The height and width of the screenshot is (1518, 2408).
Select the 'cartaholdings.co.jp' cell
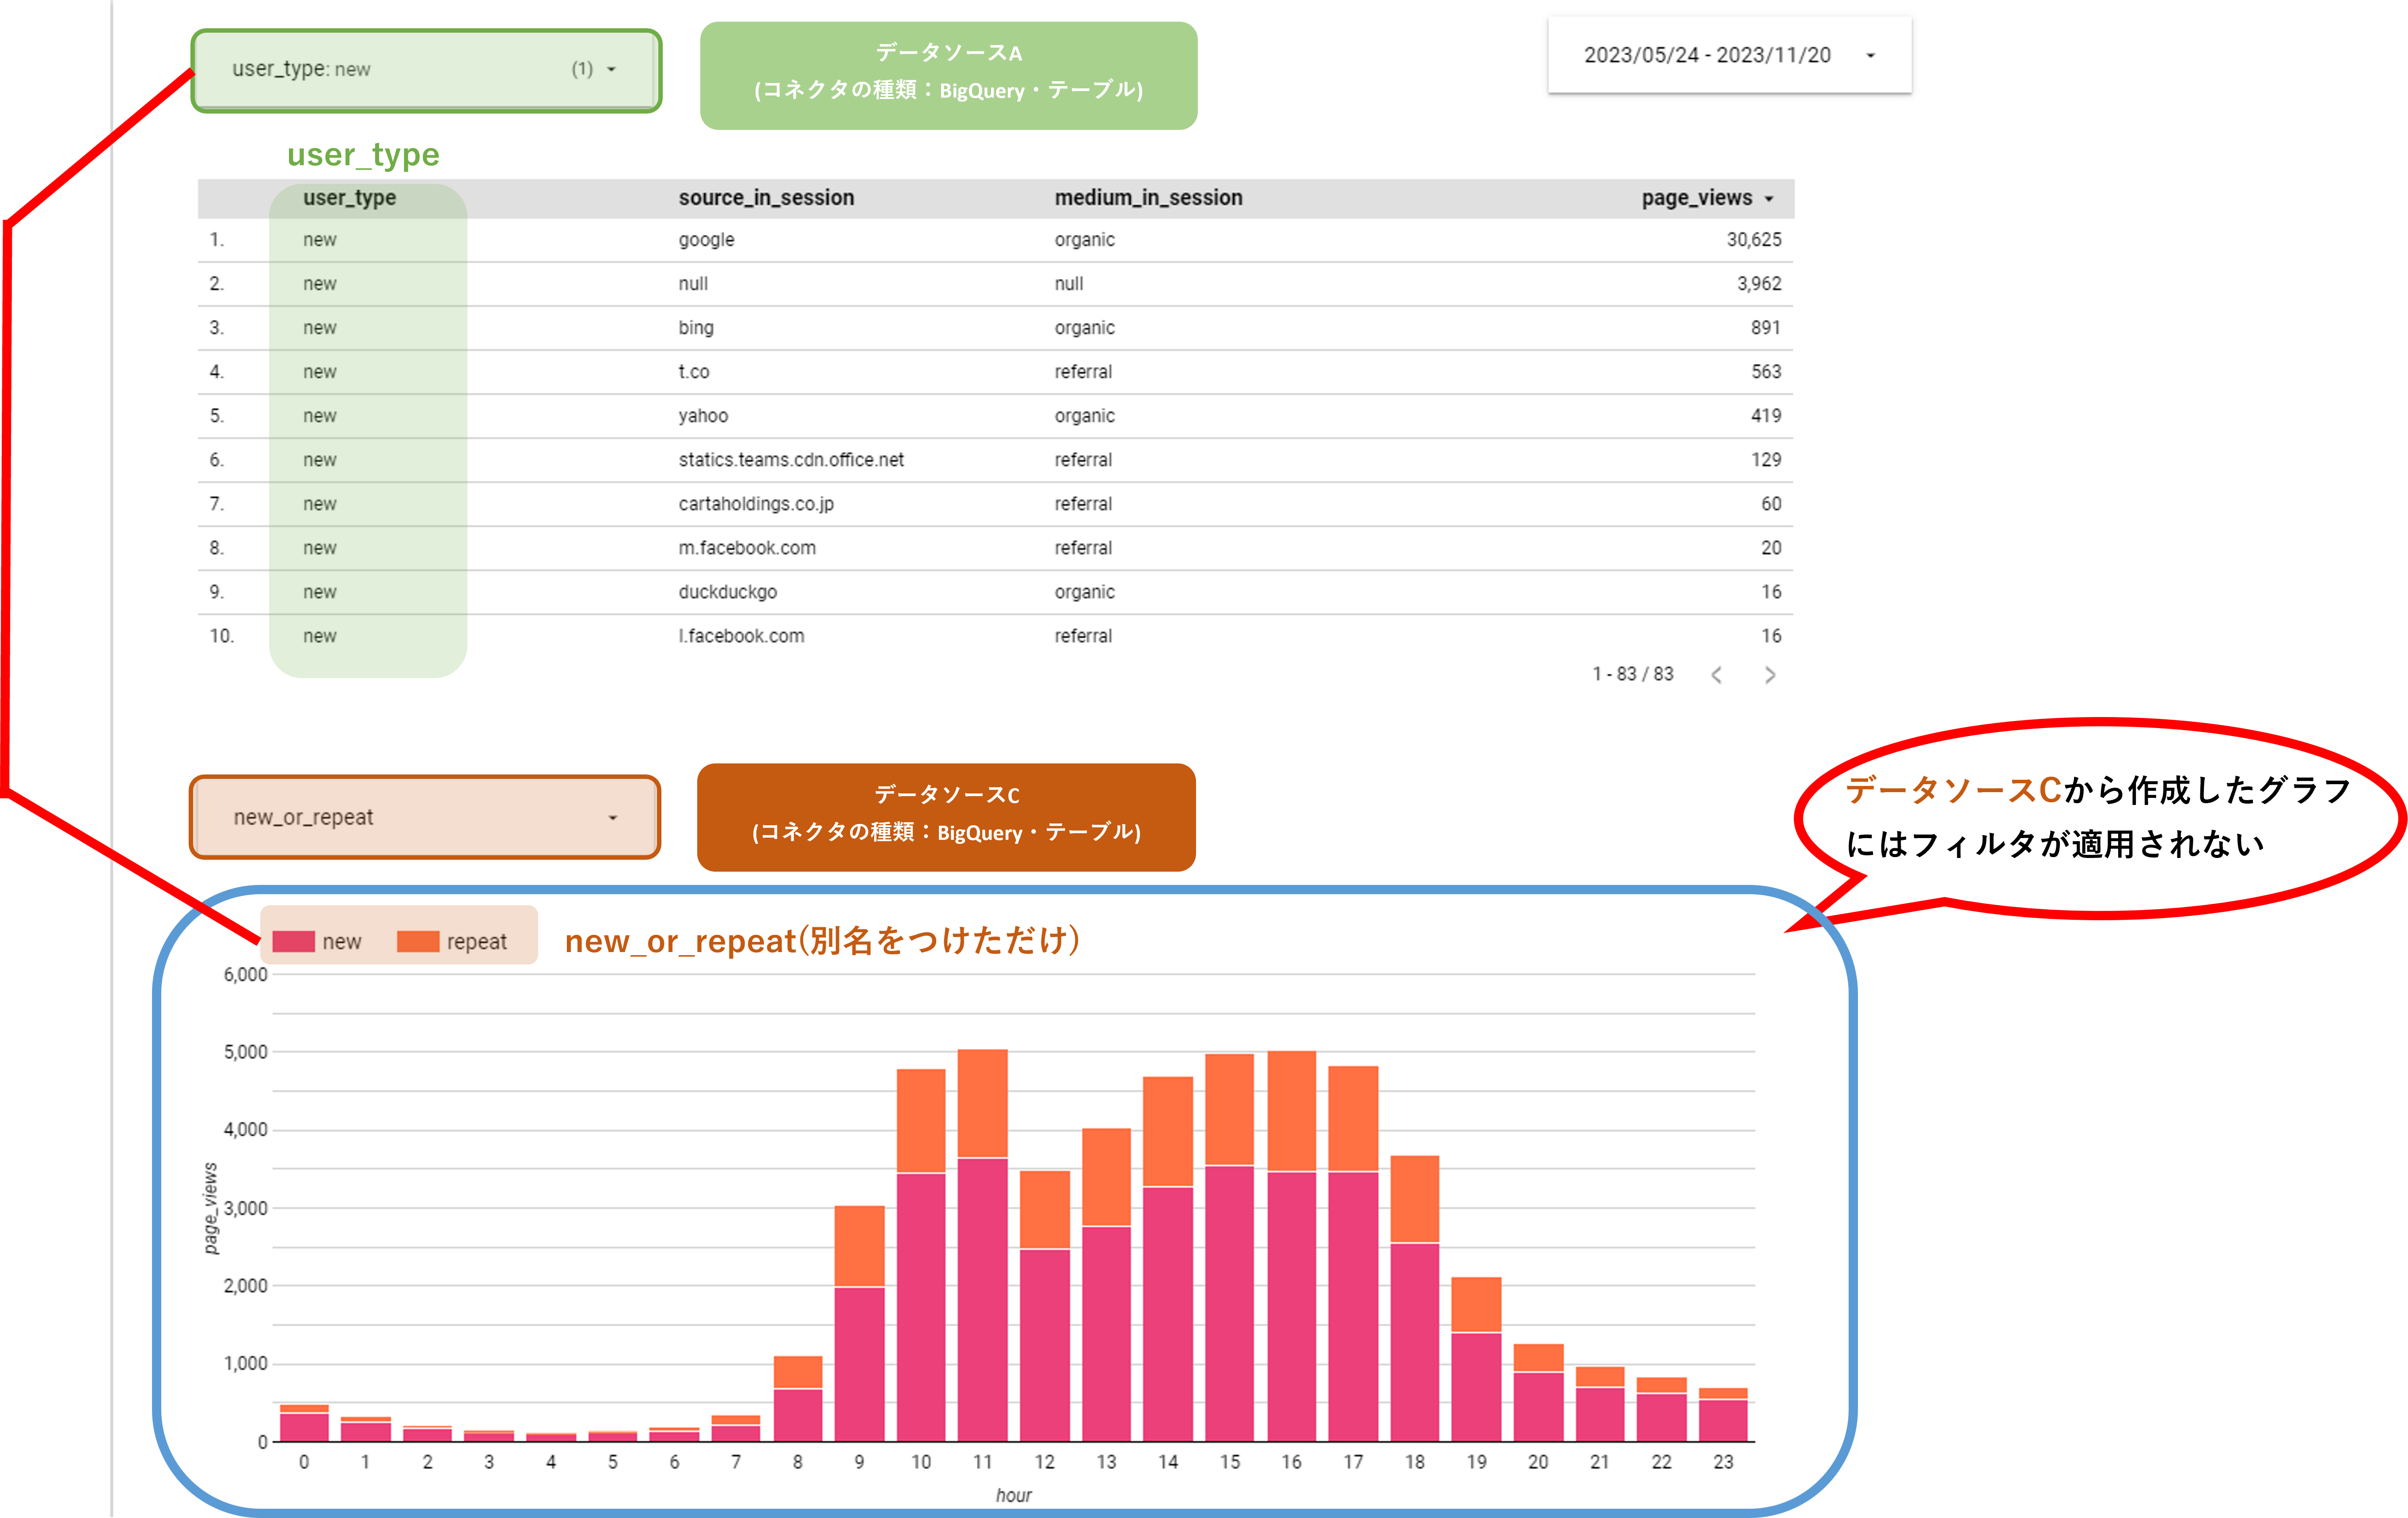[x=756, y=504]
